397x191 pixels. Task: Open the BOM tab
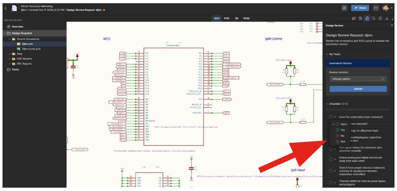click(x=246, y=18)
